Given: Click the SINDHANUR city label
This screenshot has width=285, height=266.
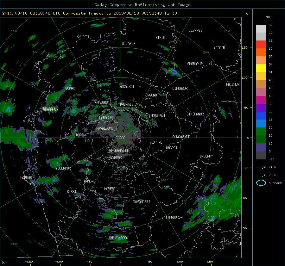Looking at the screenshot, I should (x=195, y=114).
